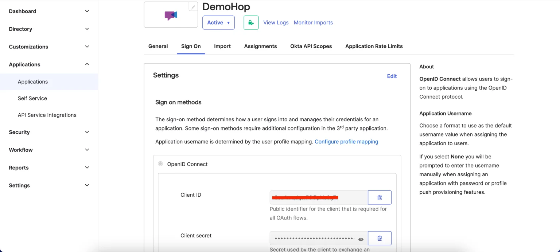Expand the Directory sidebar section

(x=49, y=29)
